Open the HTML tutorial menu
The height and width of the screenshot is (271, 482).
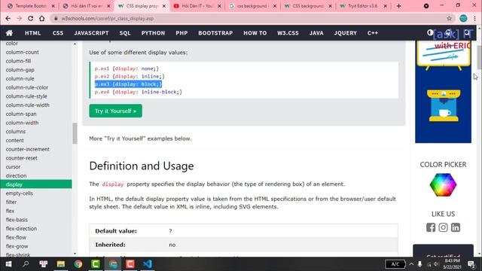tap(32, 33)
